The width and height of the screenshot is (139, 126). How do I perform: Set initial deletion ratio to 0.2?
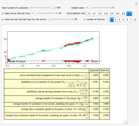click(100, 14)
